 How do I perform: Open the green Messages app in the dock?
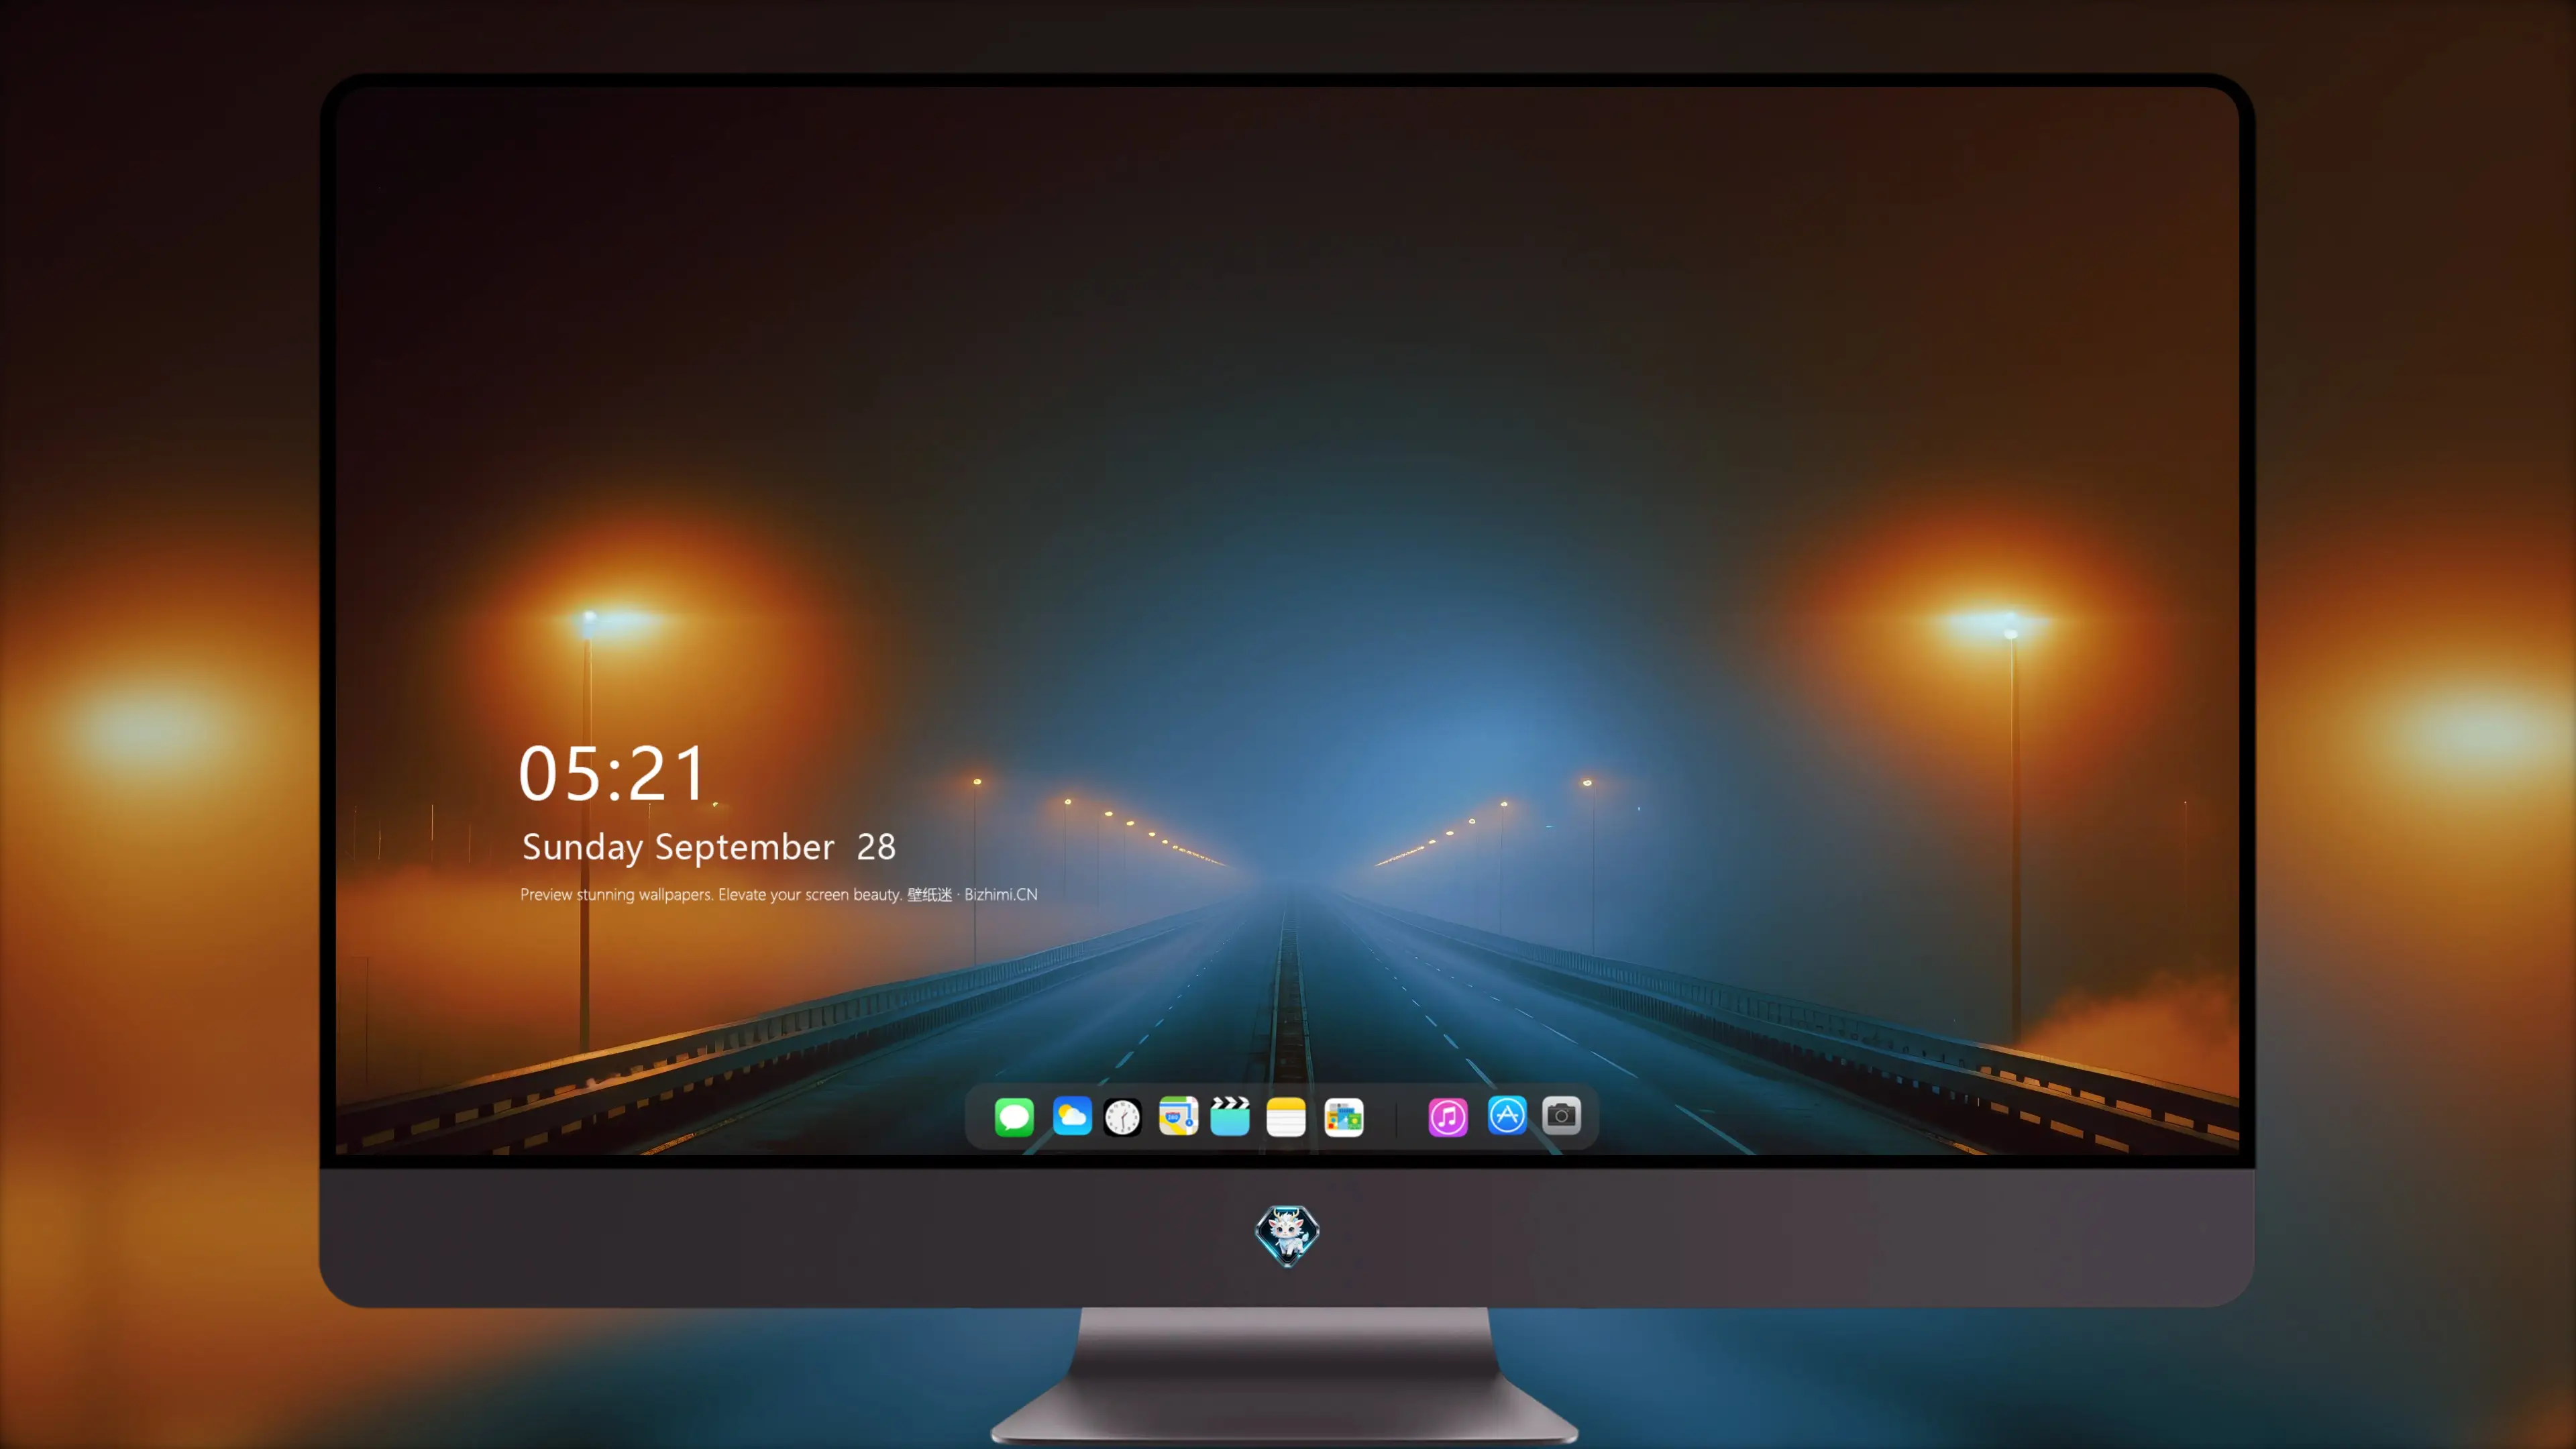[x=1014, y=1117]
